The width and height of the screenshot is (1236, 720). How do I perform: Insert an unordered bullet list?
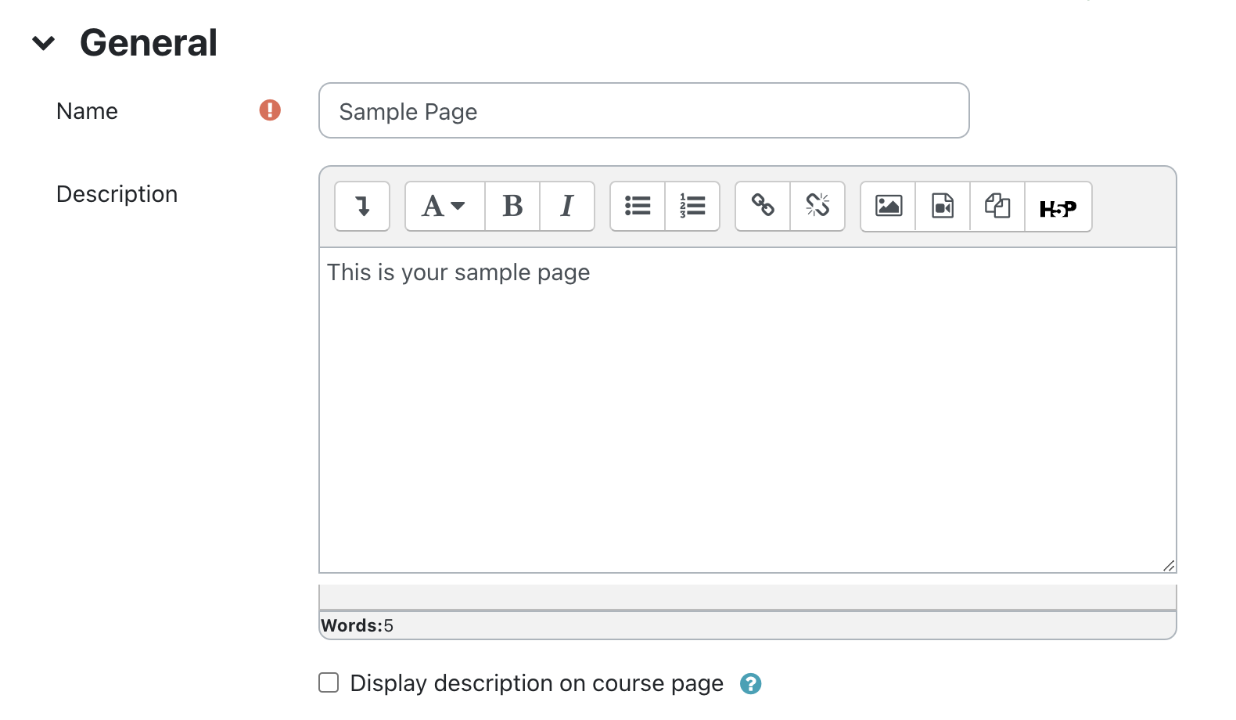(638, 207)
